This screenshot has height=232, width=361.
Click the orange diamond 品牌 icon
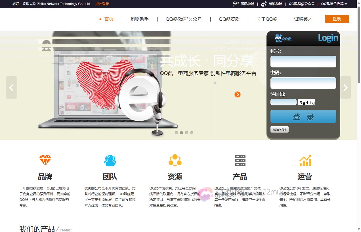click(45, 161)
